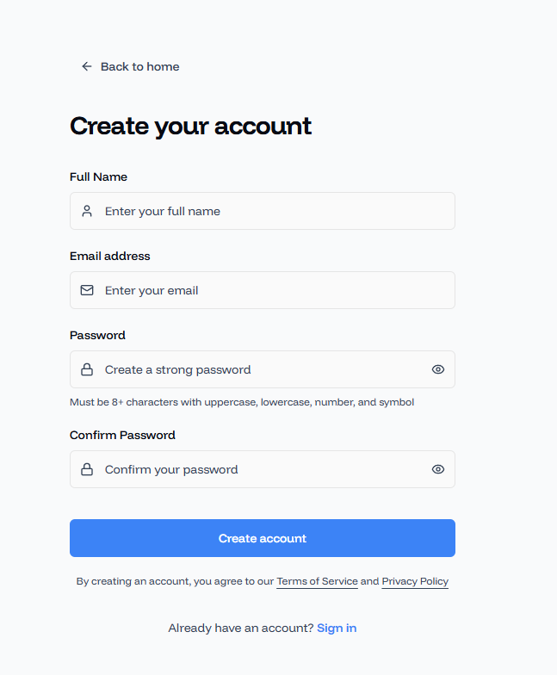557x675 pixels.
Task: Click the person icon in Full Name field
Action: coord(87,211)
